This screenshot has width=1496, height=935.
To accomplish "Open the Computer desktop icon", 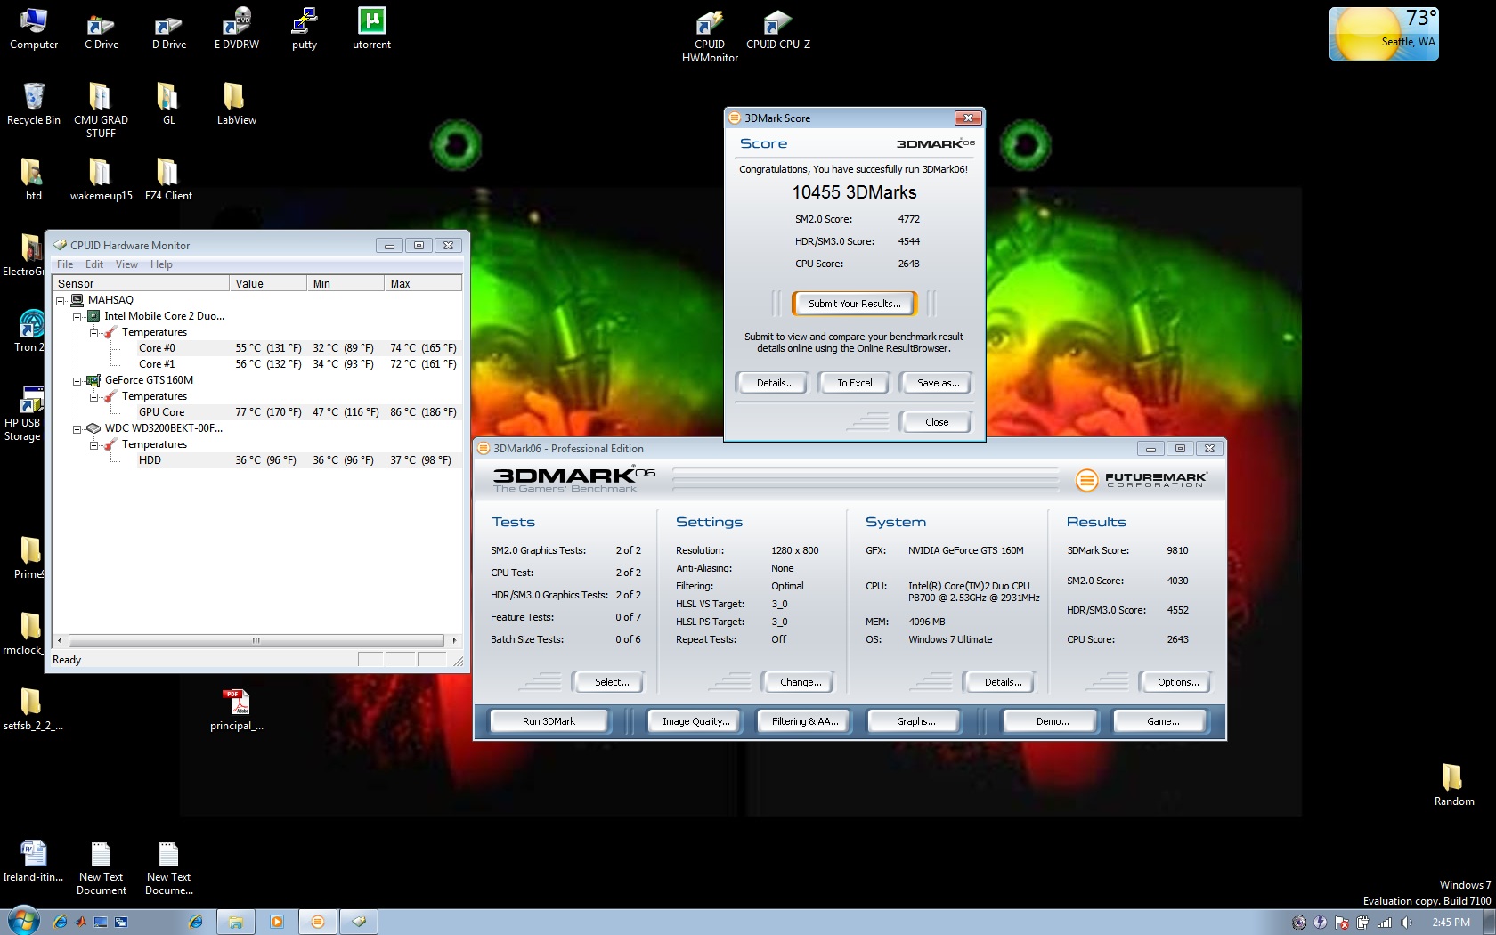I will (34, 28).
